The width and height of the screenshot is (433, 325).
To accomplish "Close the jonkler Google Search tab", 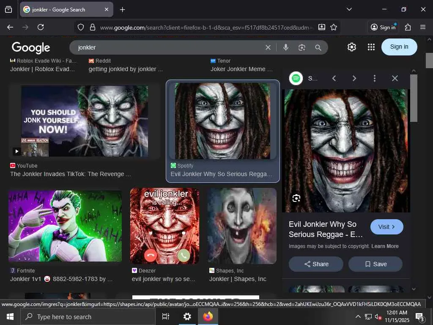I will click(x=106, y=9).
